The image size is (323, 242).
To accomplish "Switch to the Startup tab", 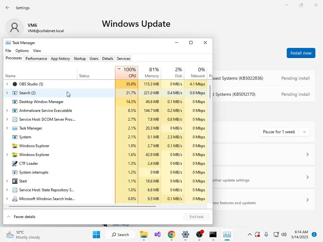I will pyautogui.click(x=80, y=59).
